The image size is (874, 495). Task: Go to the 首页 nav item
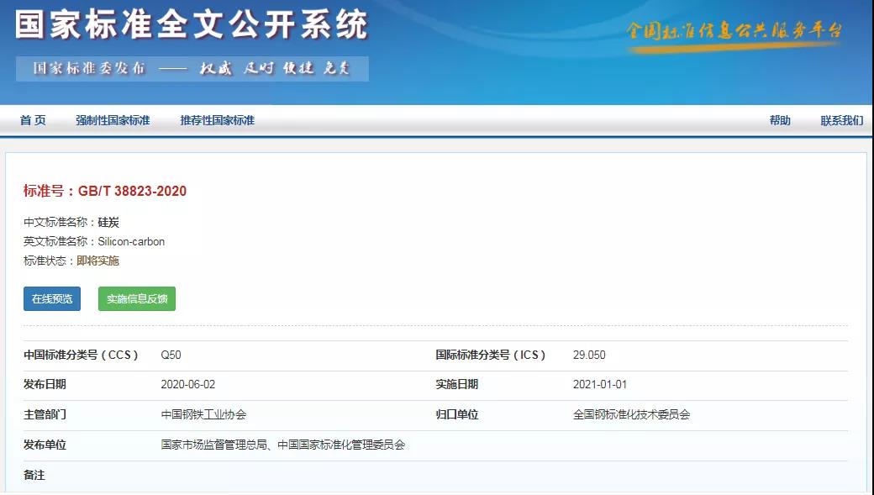33,120
